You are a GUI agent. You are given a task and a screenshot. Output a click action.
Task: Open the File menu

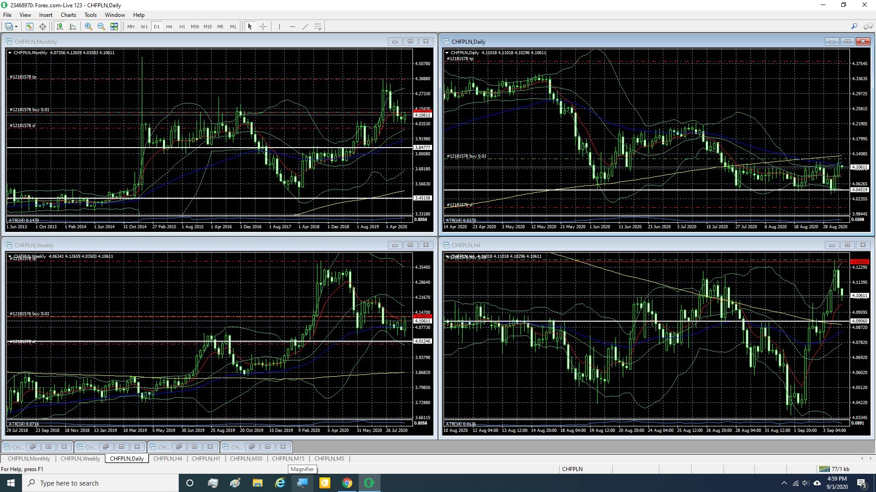coord(7,15)
